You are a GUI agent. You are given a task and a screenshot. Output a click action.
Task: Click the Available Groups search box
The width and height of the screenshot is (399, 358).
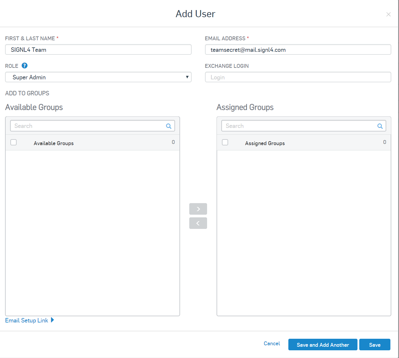(93, 126)
